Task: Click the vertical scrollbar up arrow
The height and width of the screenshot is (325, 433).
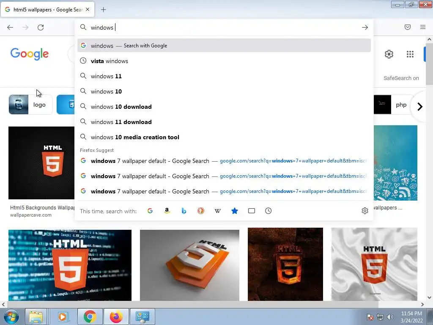Action: click(x=429, y=39)
